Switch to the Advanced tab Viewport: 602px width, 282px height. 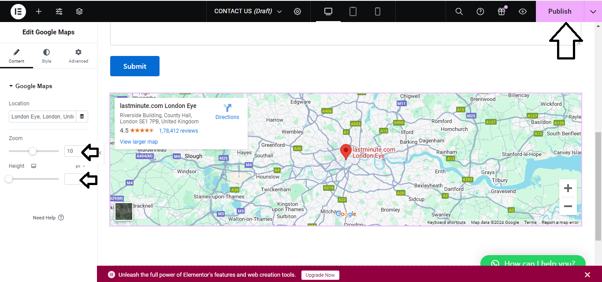coord(78,56)
